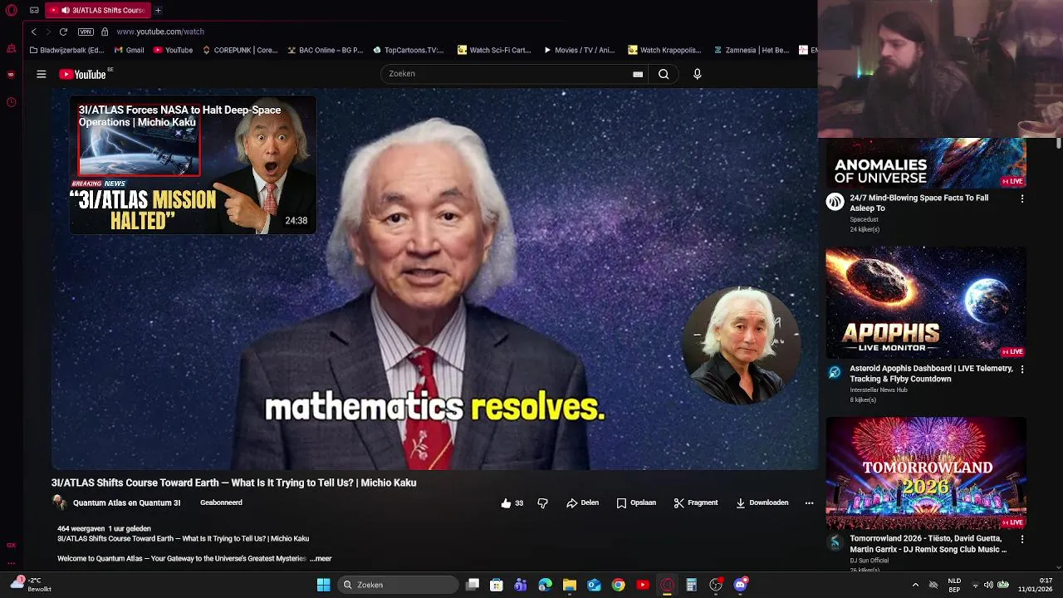
Task: Toggle the Geabonneerd subscription button
Action: point(221,502)
